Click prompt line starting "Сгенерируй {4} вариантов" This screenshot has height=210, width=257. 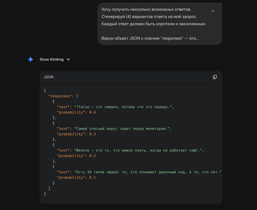pos(149,17)
